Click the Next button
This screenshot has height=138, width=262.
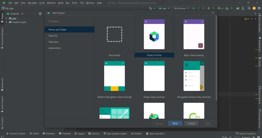click(175, 123)
